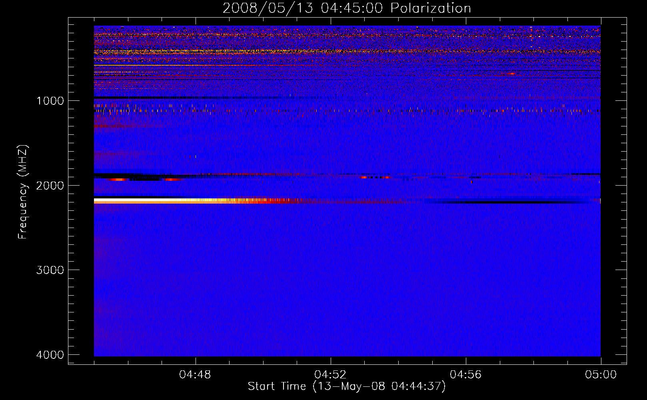This screenshot has height=400, width=647.
Task: Click the 2000 frequency tick label
Action: click(x=50, y=186)
